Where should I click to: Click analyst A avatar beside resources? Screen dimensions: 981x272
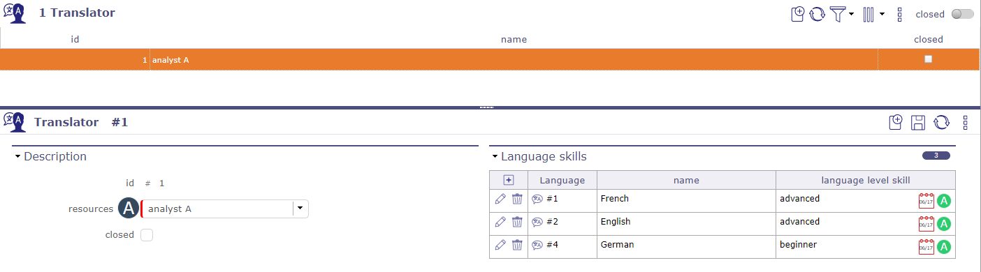point(129,209)
